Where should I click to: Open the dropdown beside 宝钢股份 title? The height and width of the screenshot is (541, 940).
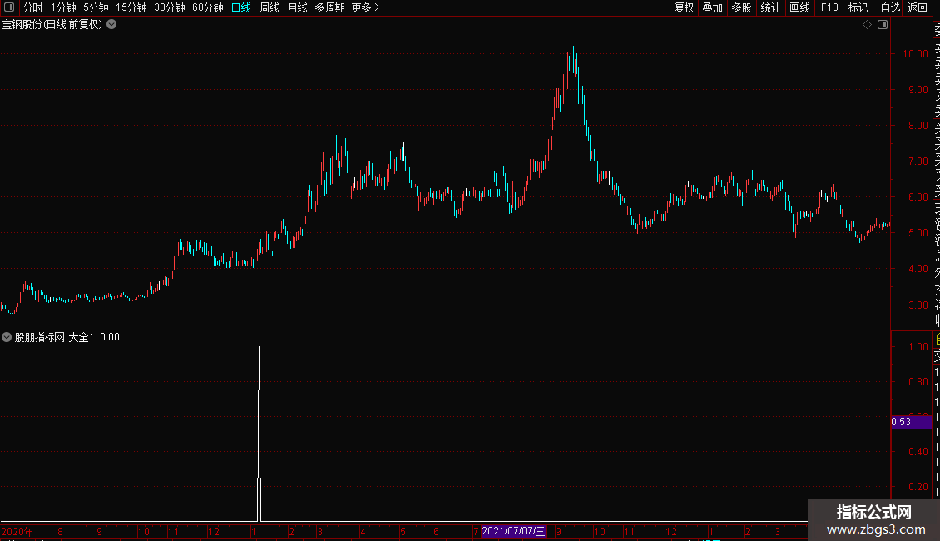tap(111, 25)
